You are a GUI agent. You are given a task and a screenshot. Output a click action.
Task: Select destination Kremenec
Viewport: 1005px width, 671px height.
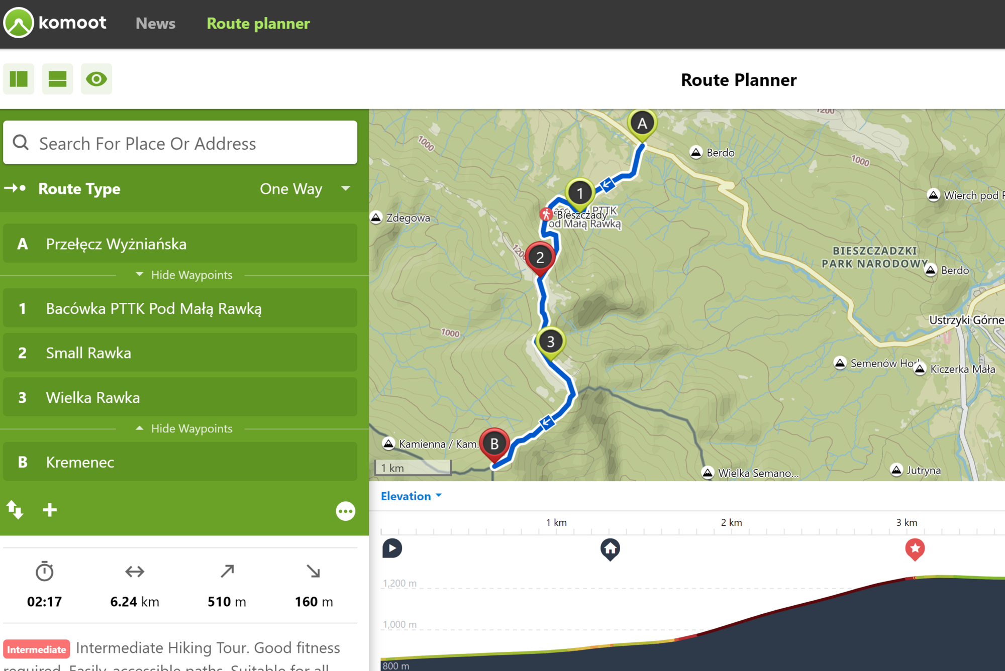180,462
